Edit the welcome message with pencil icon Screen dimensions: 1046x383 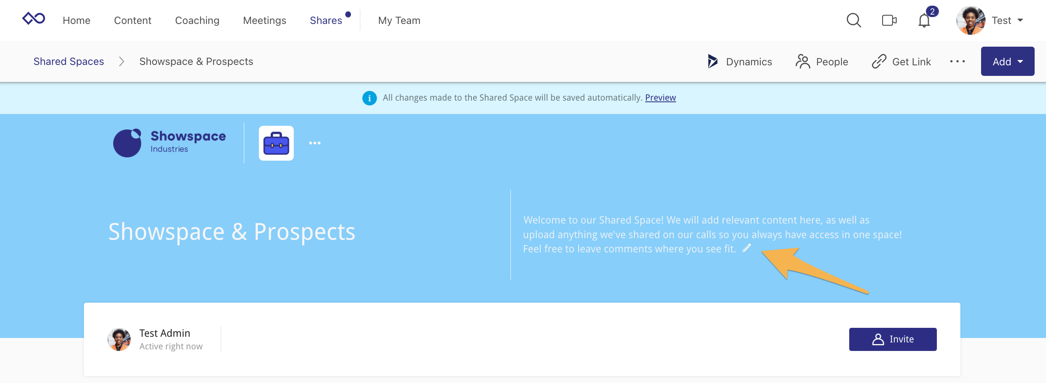click(746, 249)
